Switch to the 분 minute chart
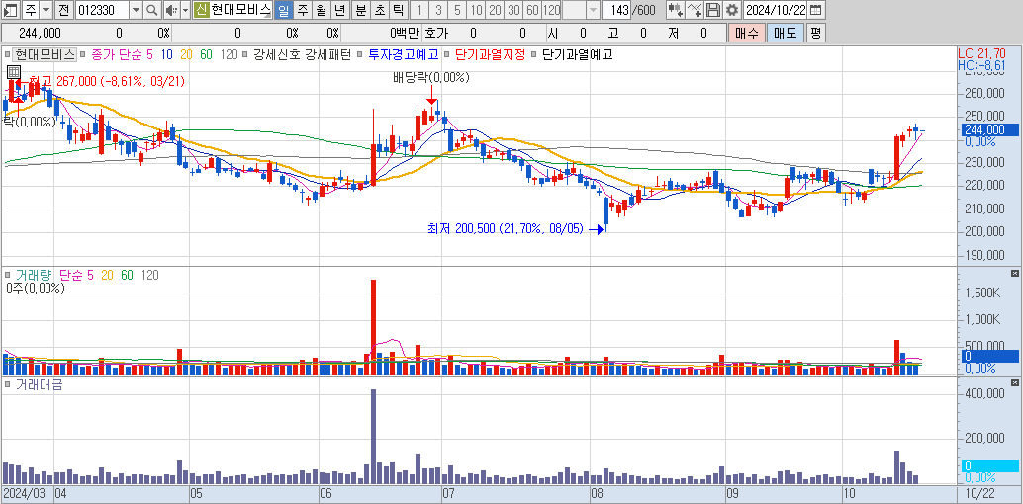1023x504 pixels. click(360, 10)
